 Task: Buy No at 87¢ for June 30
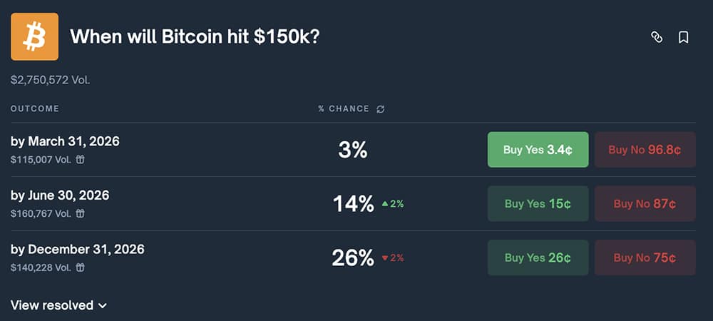coord(645,204)
